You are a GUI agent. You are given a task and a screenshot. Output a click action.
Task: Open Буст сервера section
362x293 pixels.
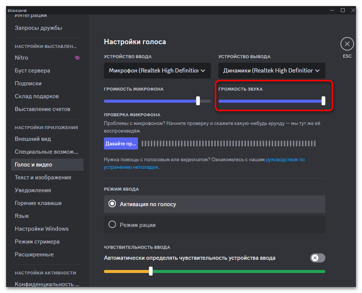[x=47, y=71]
